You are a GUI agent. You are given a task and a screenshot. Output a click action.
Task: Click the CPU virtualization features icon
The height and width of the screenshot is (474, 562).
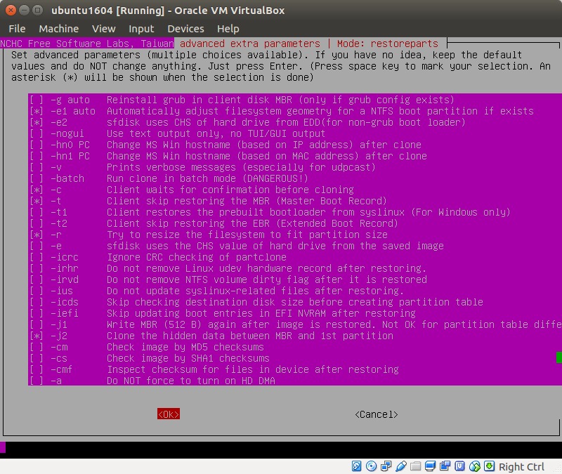[460, 466]
